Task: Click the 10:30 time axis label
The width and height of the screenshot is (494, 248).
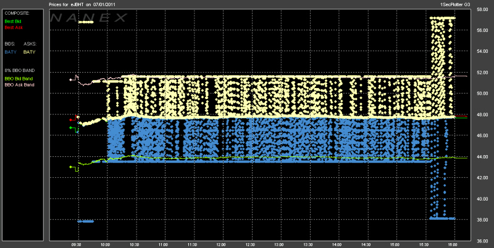Action: 135,244
